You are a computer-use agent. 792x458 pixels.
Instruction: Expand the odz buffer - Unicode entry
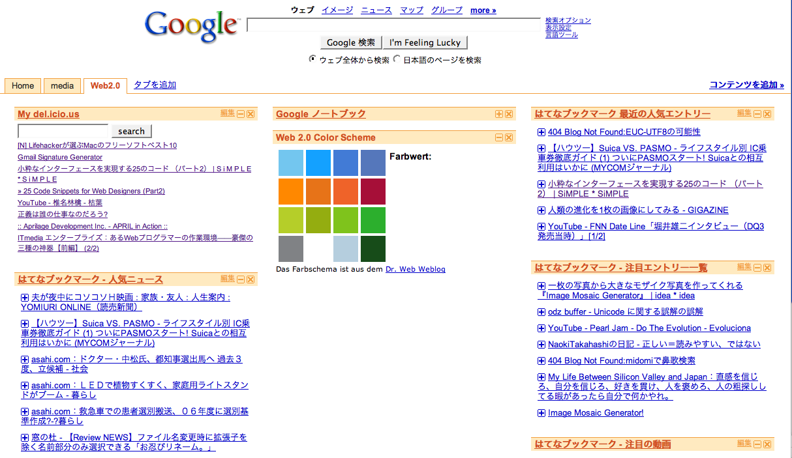coord(541,312)
